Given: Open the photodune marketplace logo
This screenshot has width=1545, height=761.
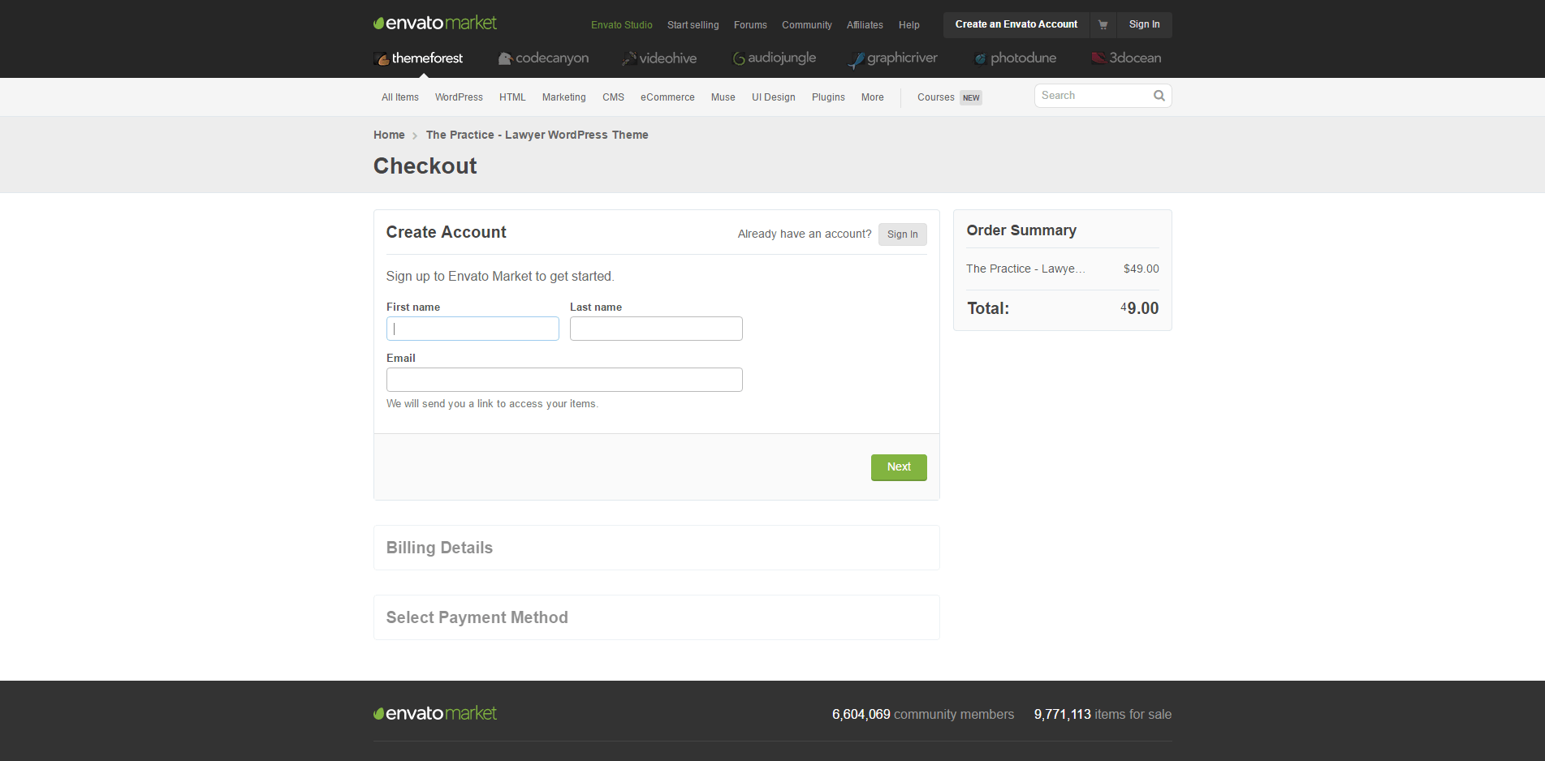Looking at the screenshot, I should pos(1015,58).
